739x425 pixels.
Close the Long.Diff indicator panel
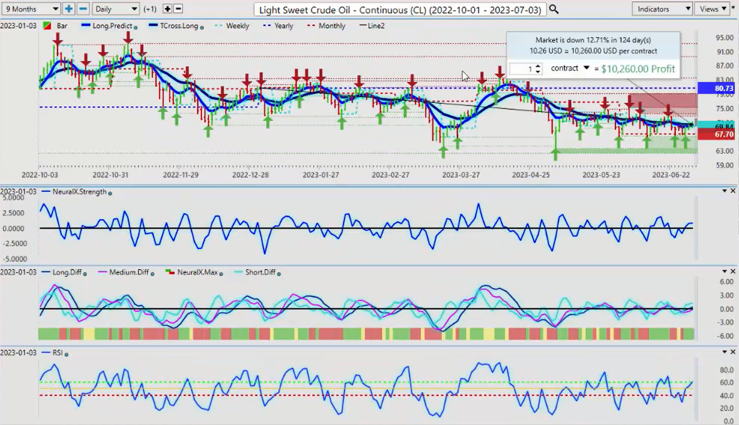pyautogui.click(x=733, y=271)
